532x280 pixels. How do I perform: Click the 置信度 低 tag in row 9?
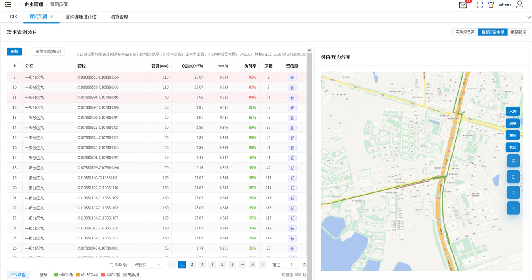click(x=292, y=77)
